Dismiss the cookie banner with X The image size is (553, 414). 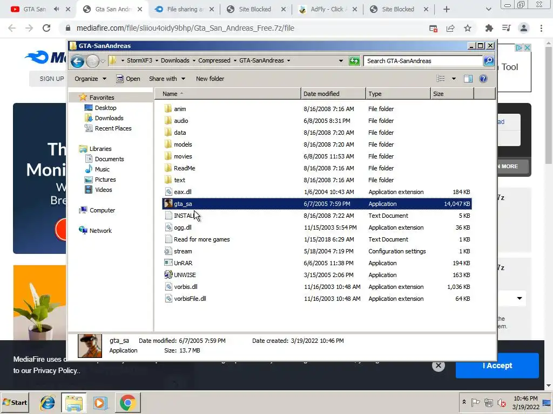439,365
